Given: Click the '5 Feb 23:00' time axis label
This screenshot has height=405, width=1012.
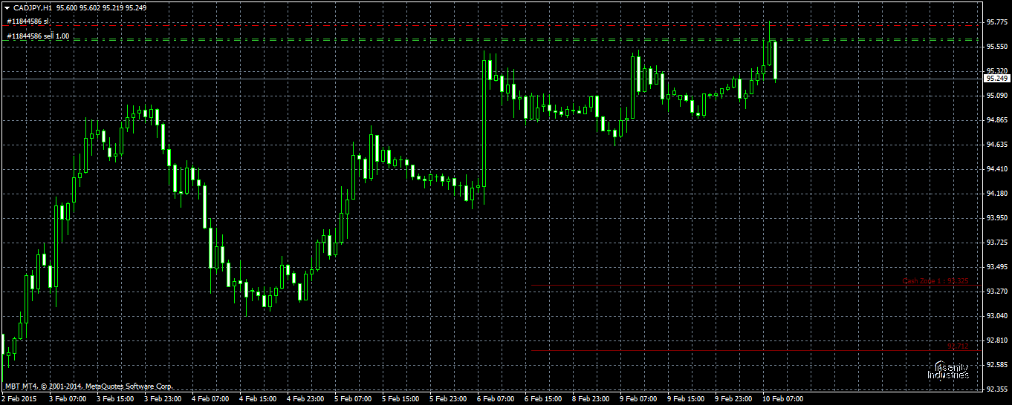Looking at the screenshot, I should click(448, 399).
